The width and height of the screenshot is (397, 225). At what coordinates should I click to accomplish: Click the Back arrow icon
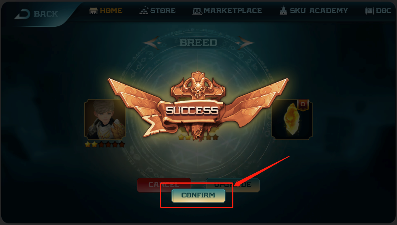[23, 14]
